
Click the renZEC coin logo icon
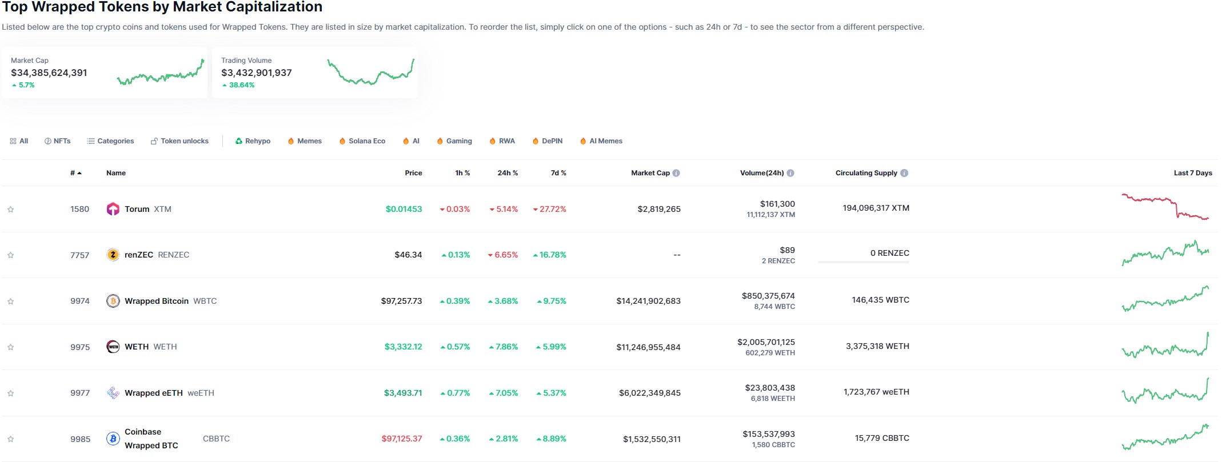[x=113, y=255]
